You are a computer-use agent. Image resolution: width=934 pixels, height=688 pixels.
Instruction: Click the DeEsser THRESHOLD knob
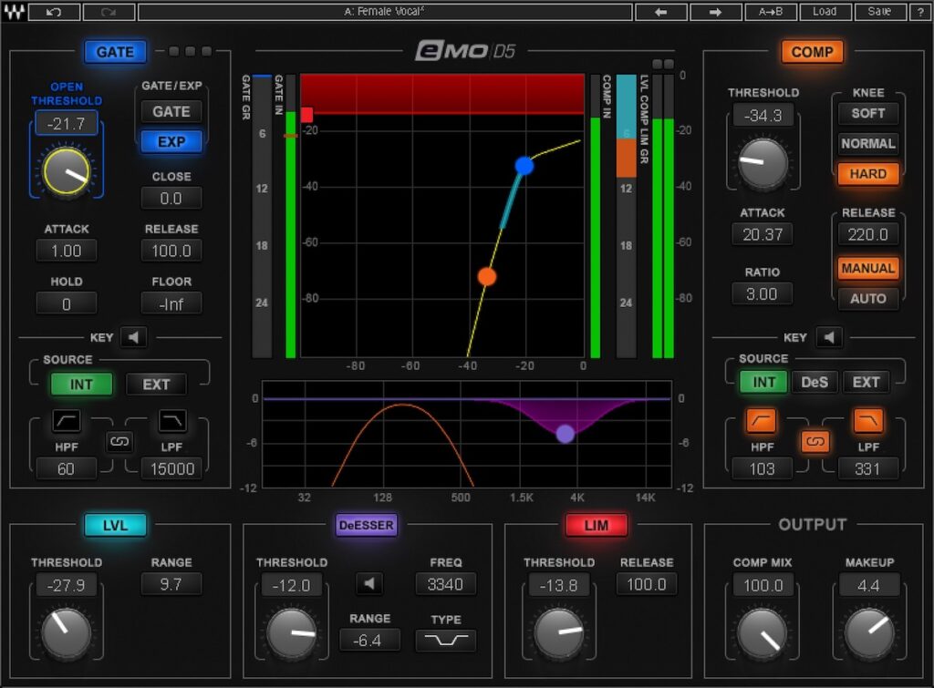point(291,632)
